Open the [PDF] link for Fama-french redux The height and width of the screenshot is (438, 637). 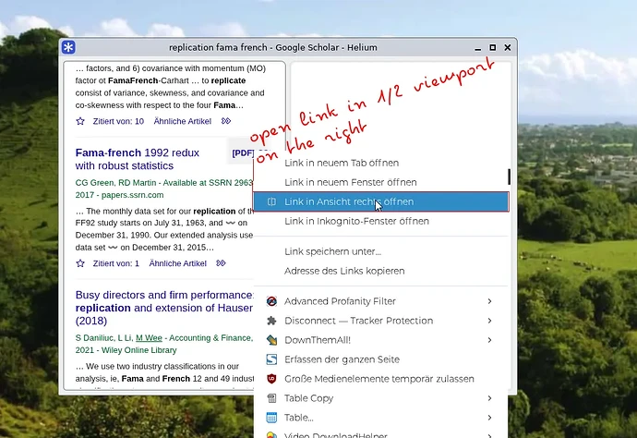point(243,152)
